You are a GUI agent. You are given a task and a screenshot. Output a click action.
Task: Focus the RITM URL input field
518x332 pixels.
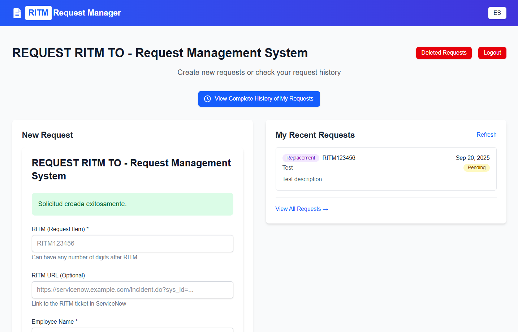[133, 290]
